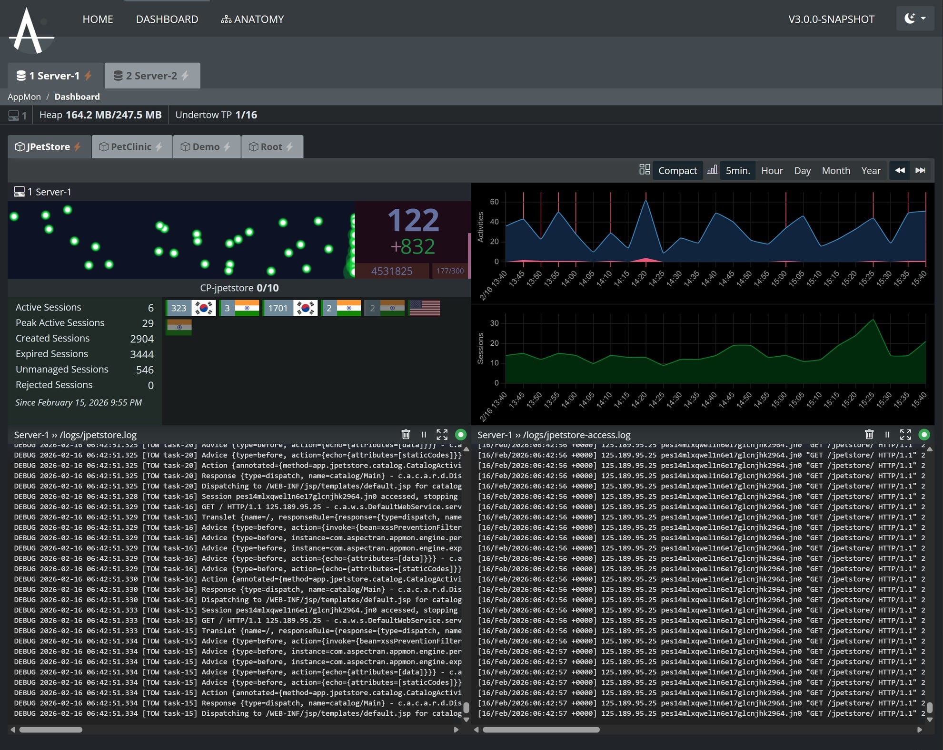Click the trash icon on the access log panel
Screen dimensions: 943x750
pos(869,434)
